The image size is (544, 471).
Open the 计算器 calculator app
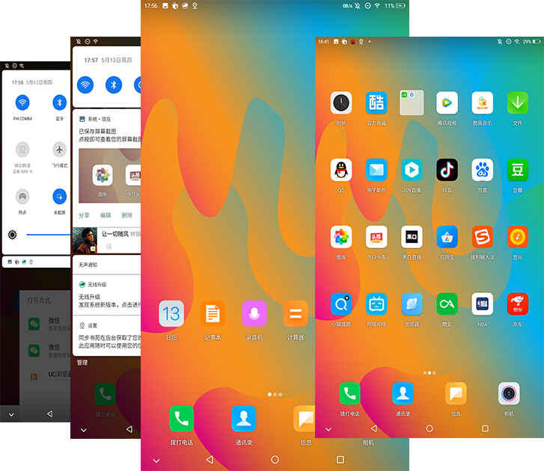tap(295, 314)
